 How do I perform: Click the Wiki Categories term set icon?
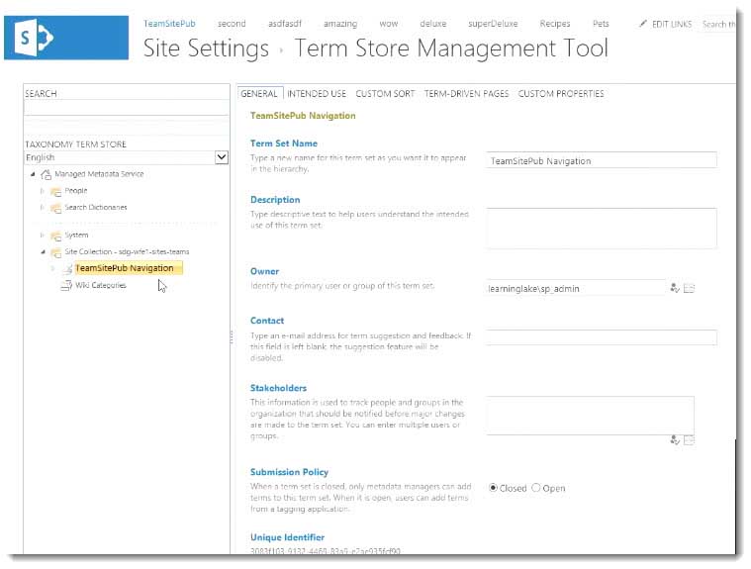66,285
